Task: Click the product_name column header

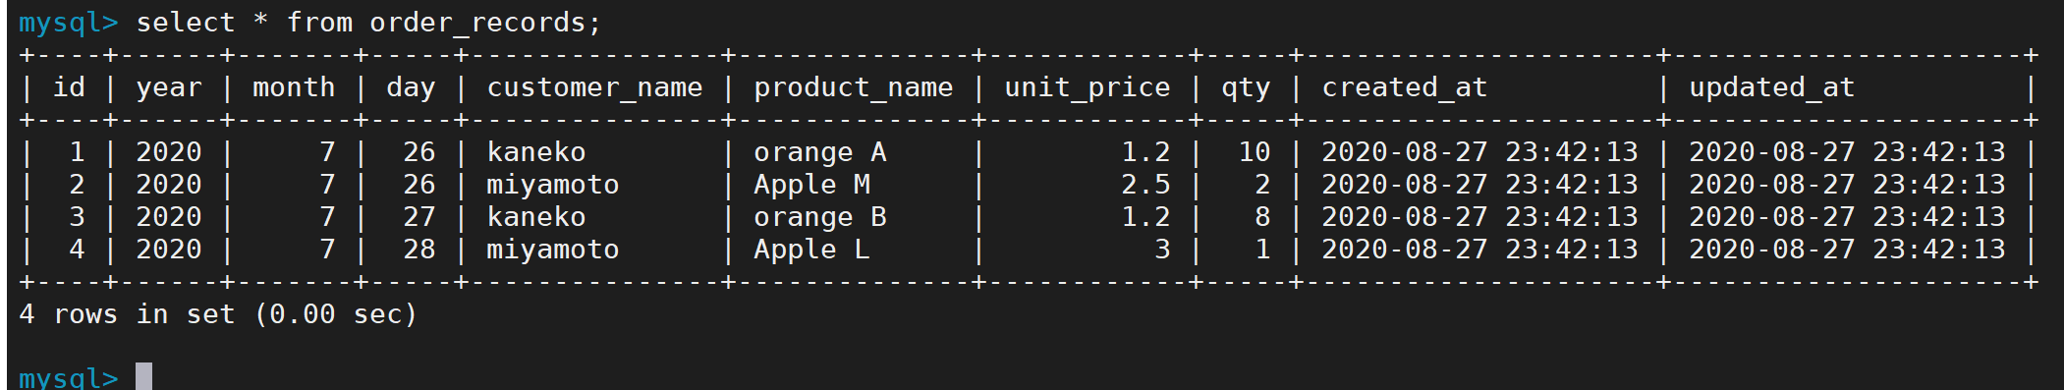Action: 853,87
